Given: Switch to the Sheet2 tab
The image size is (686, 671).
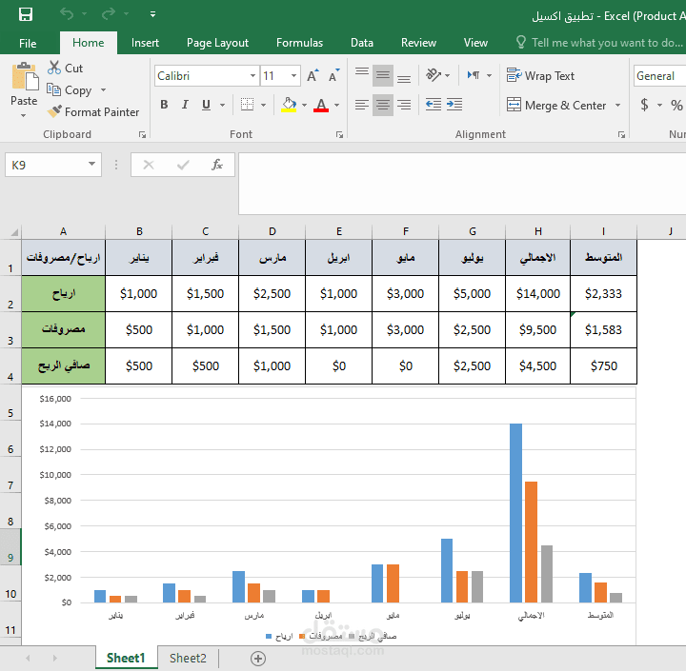Looking at the screenshot, I should coord(188,658).
